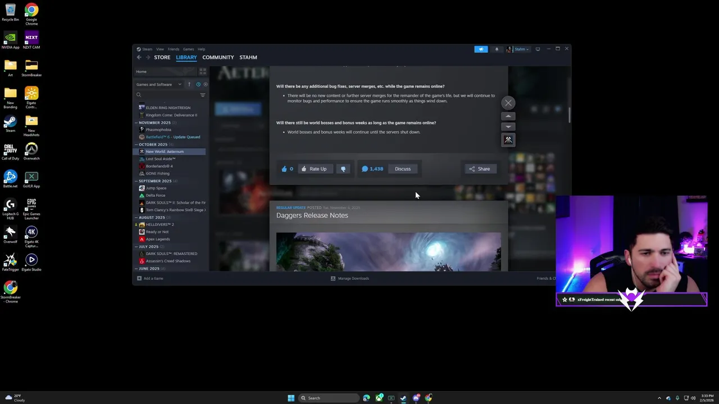Click the upward arrow icon beside Games and Software
Screen dimensions: 719x404
pos(189,84)
